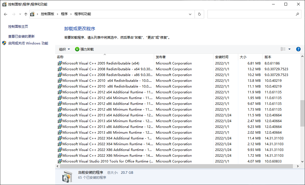Viewport: 305px width, 185px height.
Task: Select the 2012 x64 Additional Runtime icon
Action: (x=60, y=92)
